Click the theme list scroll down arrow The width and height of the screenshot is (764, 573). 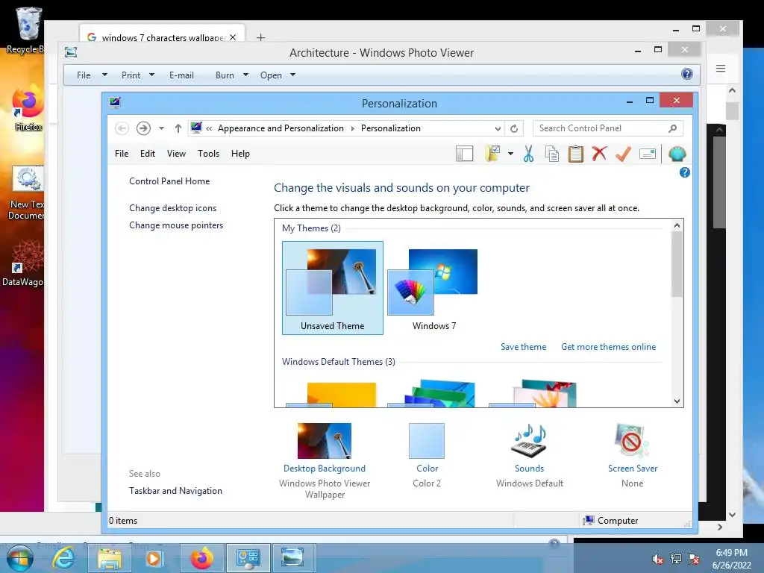[677, 401]
